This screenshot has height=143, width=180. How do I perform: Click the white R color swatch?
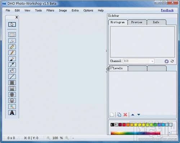tap(116, 125)
